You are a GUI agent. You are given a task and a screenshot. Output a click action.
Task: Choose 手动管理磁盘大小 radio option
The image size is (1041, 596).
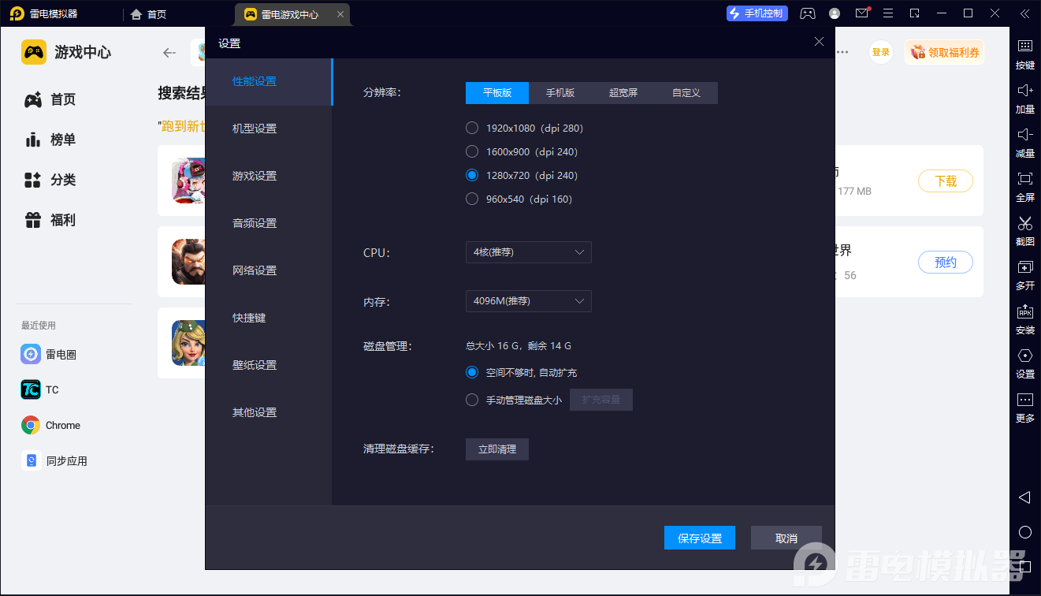coord(472,400)
